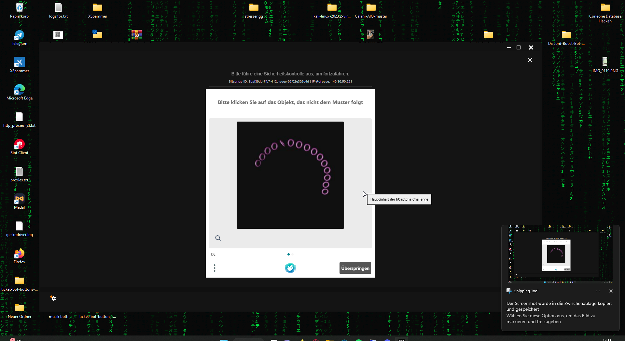Click the hCaptcha logo icon
Screen dimensions: 625x341
pos(290,268)
